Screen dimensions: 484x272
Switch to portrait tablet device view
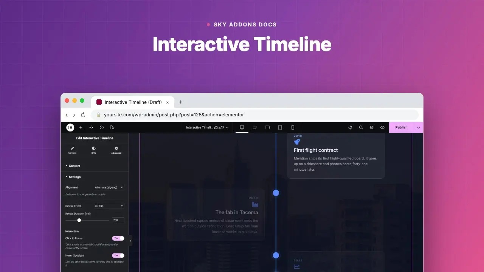[280, 127]
